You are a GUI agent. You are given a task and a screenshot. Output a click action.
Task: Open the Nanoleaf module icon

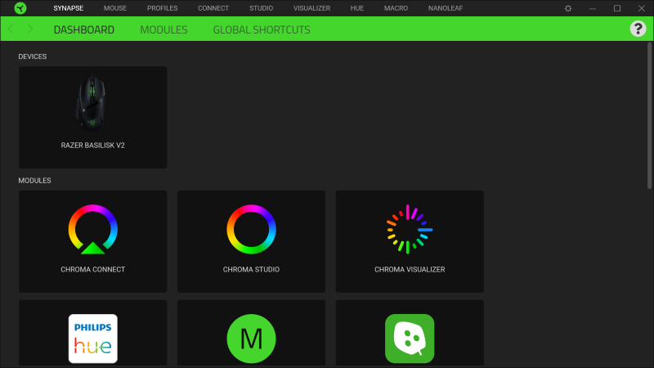point(410,339)
